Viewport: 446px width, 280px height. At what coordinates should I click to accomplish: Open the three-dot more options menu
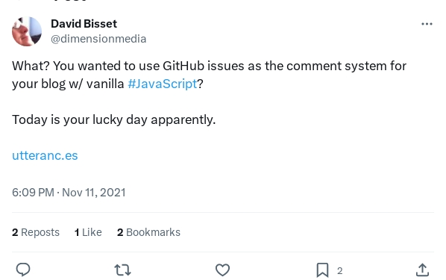coord(427,24)
